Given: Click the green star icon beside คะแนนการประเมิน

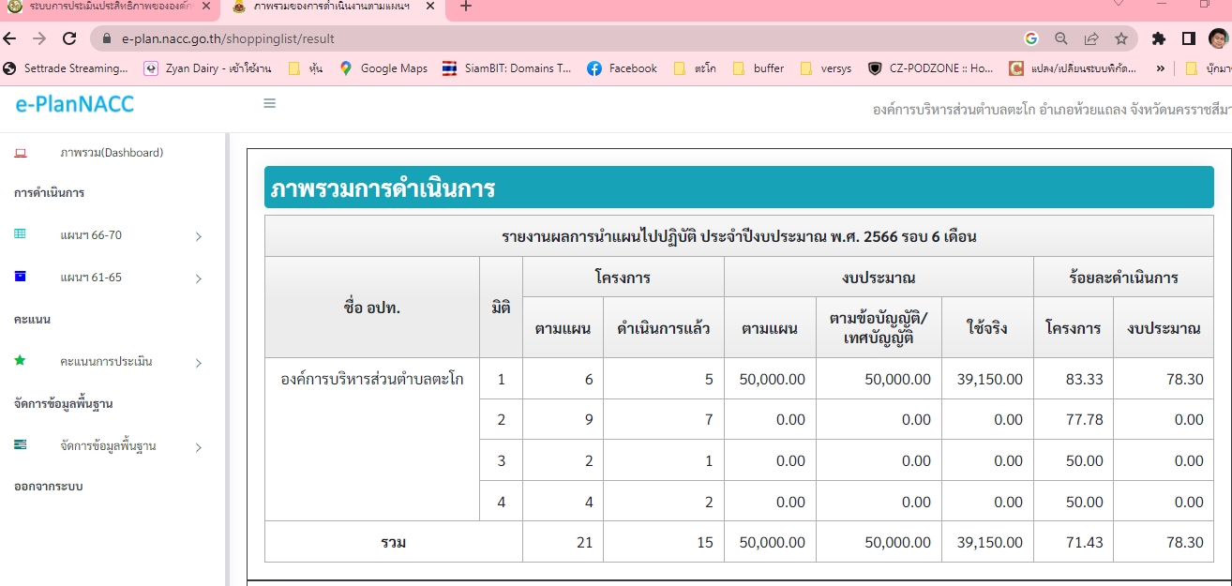Looking at the screenshot, I should tap(21, 361).
